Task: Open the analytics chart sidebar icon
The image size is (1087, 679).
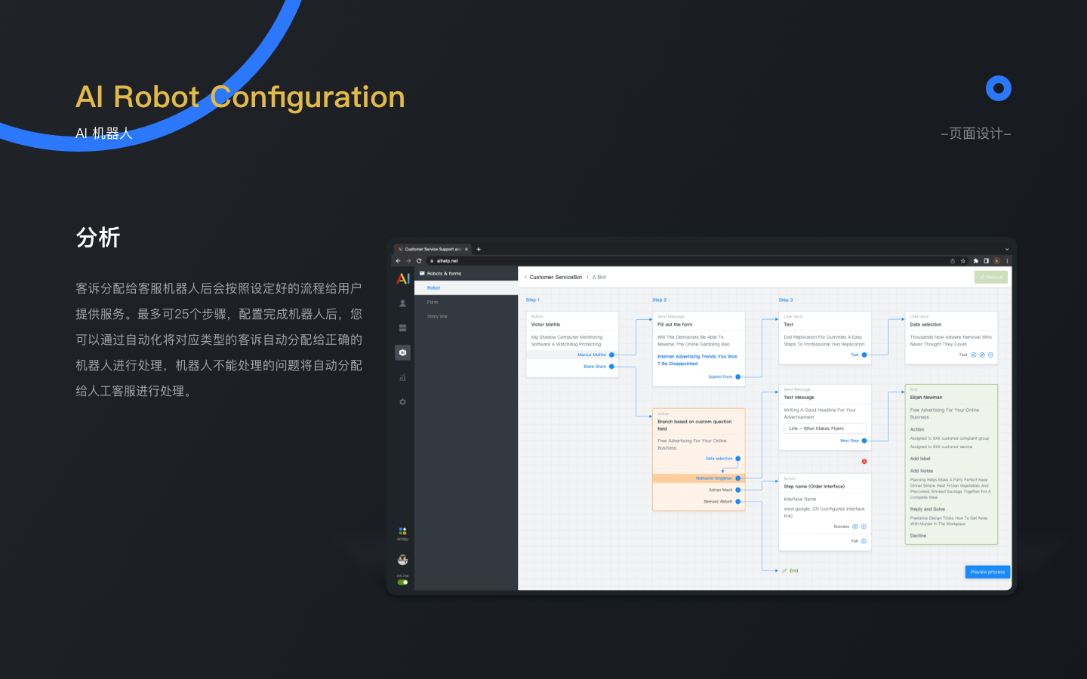Action: [x=402, y=377]
